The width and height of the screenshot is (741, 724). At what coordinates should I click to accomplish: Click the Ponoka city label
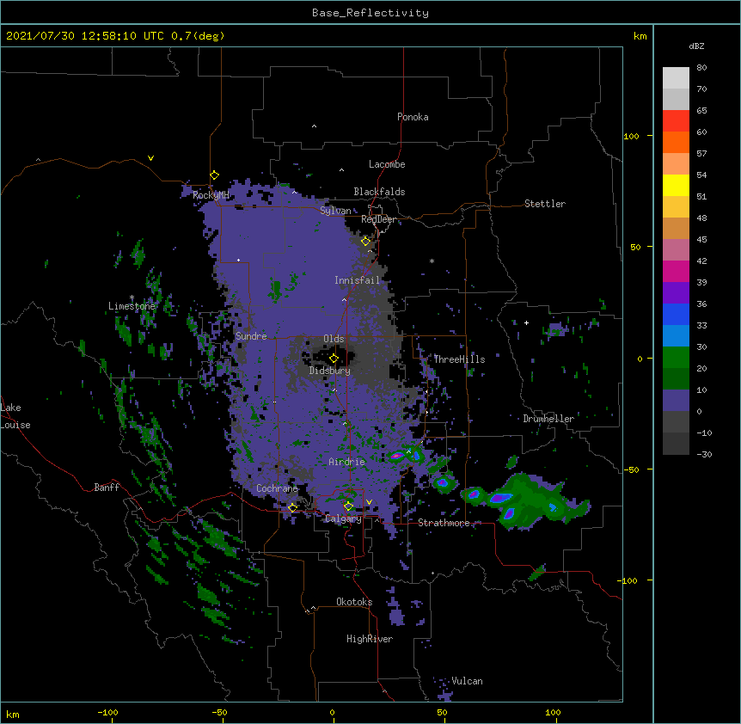tap(413, 117)
